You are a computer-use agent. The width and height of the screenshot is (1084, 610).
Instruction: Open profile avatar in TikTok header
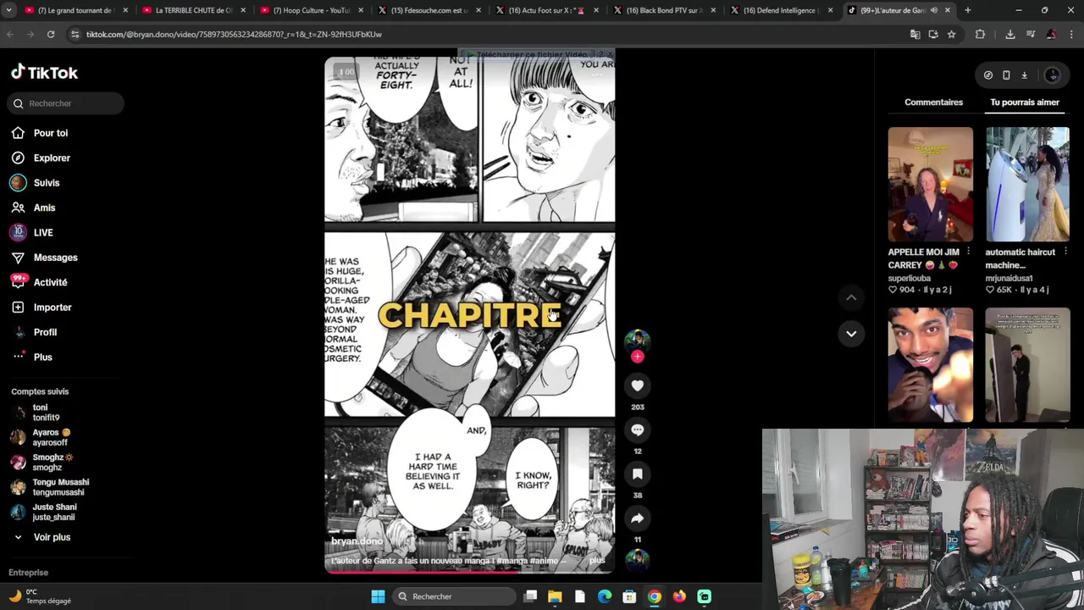click(1053, 75)
